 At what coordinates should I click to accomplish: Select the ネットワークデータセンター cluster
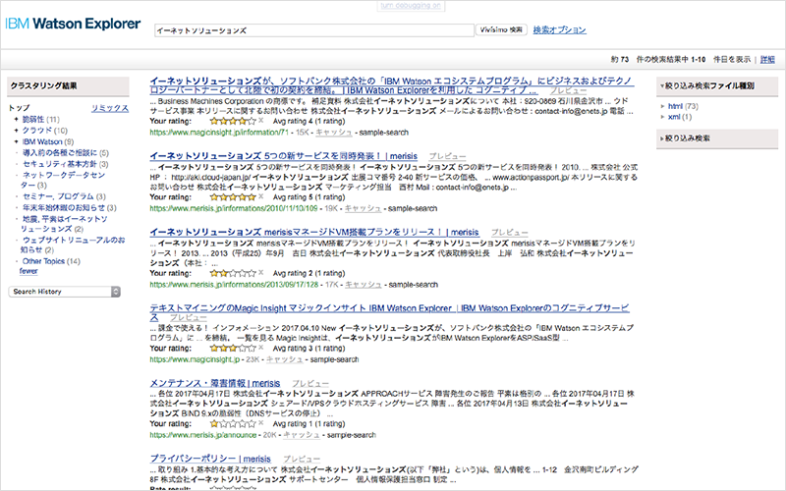[x=63, y=180]
